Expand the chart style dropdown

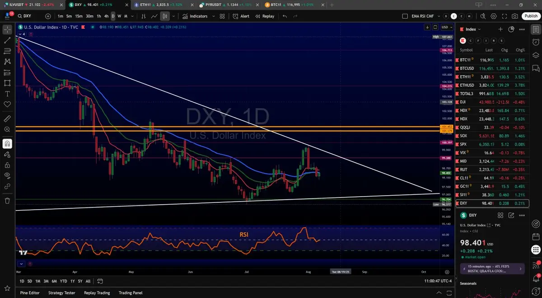click(x=173, y=16)
